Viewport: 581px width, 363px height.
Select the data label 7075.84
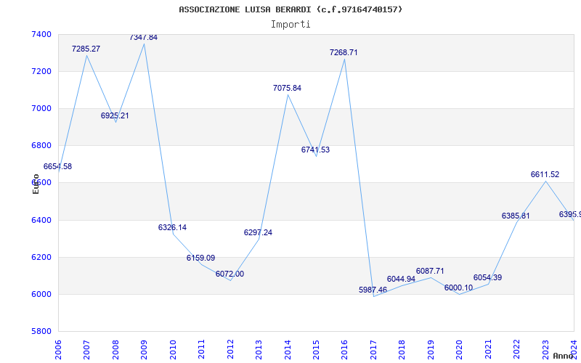(287, 88)
